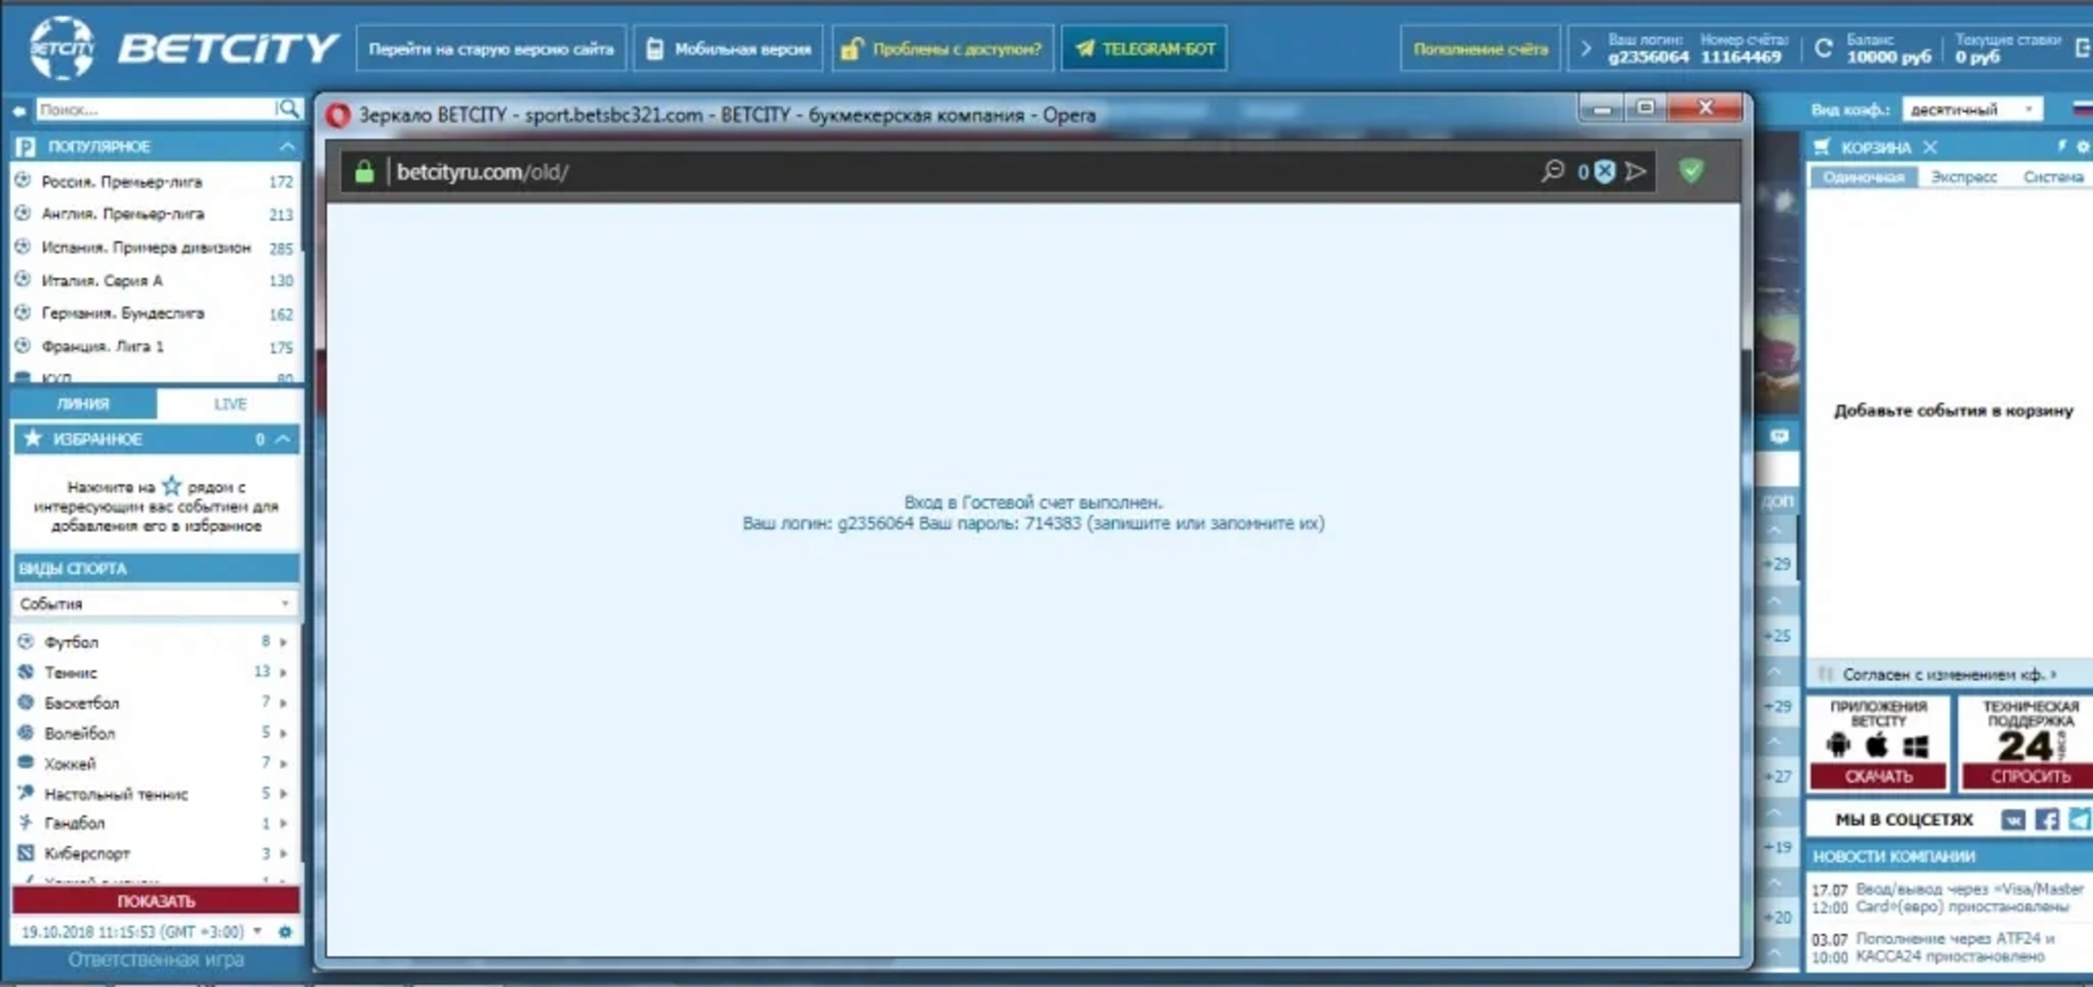Click the chat icon behind the Opera window
Image resolution: width=2093 pixels, height=987 pixels.
(1779, 437)
